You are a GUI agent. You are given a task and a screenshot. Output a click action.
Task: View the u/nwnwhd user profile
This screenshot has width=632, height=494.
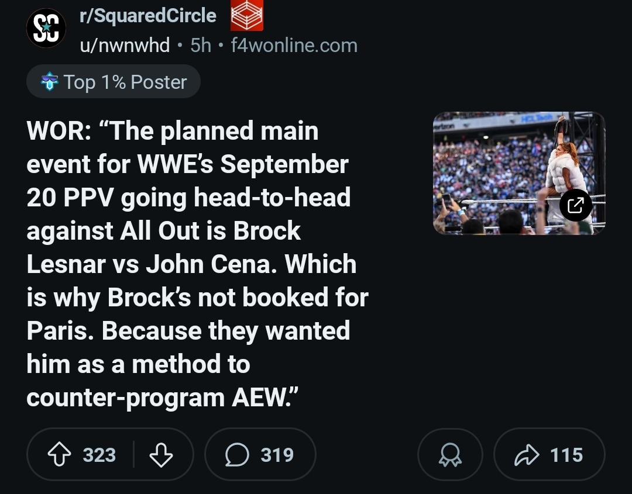coord(125,45)
